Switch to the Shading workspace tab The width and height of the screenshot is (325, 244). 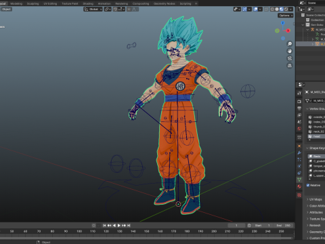(x=88, y=3)
